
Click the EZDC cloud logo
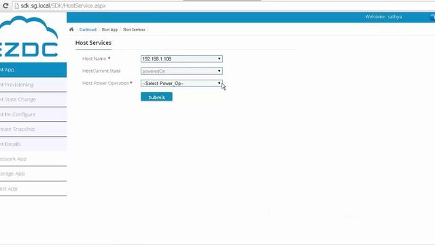pyautogui.click(x=29, y=37)
